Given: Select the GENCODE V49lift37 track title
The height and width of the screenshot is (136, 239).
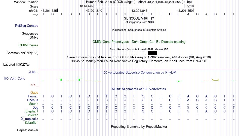Looking at the screenshot, I should point(139,18).
